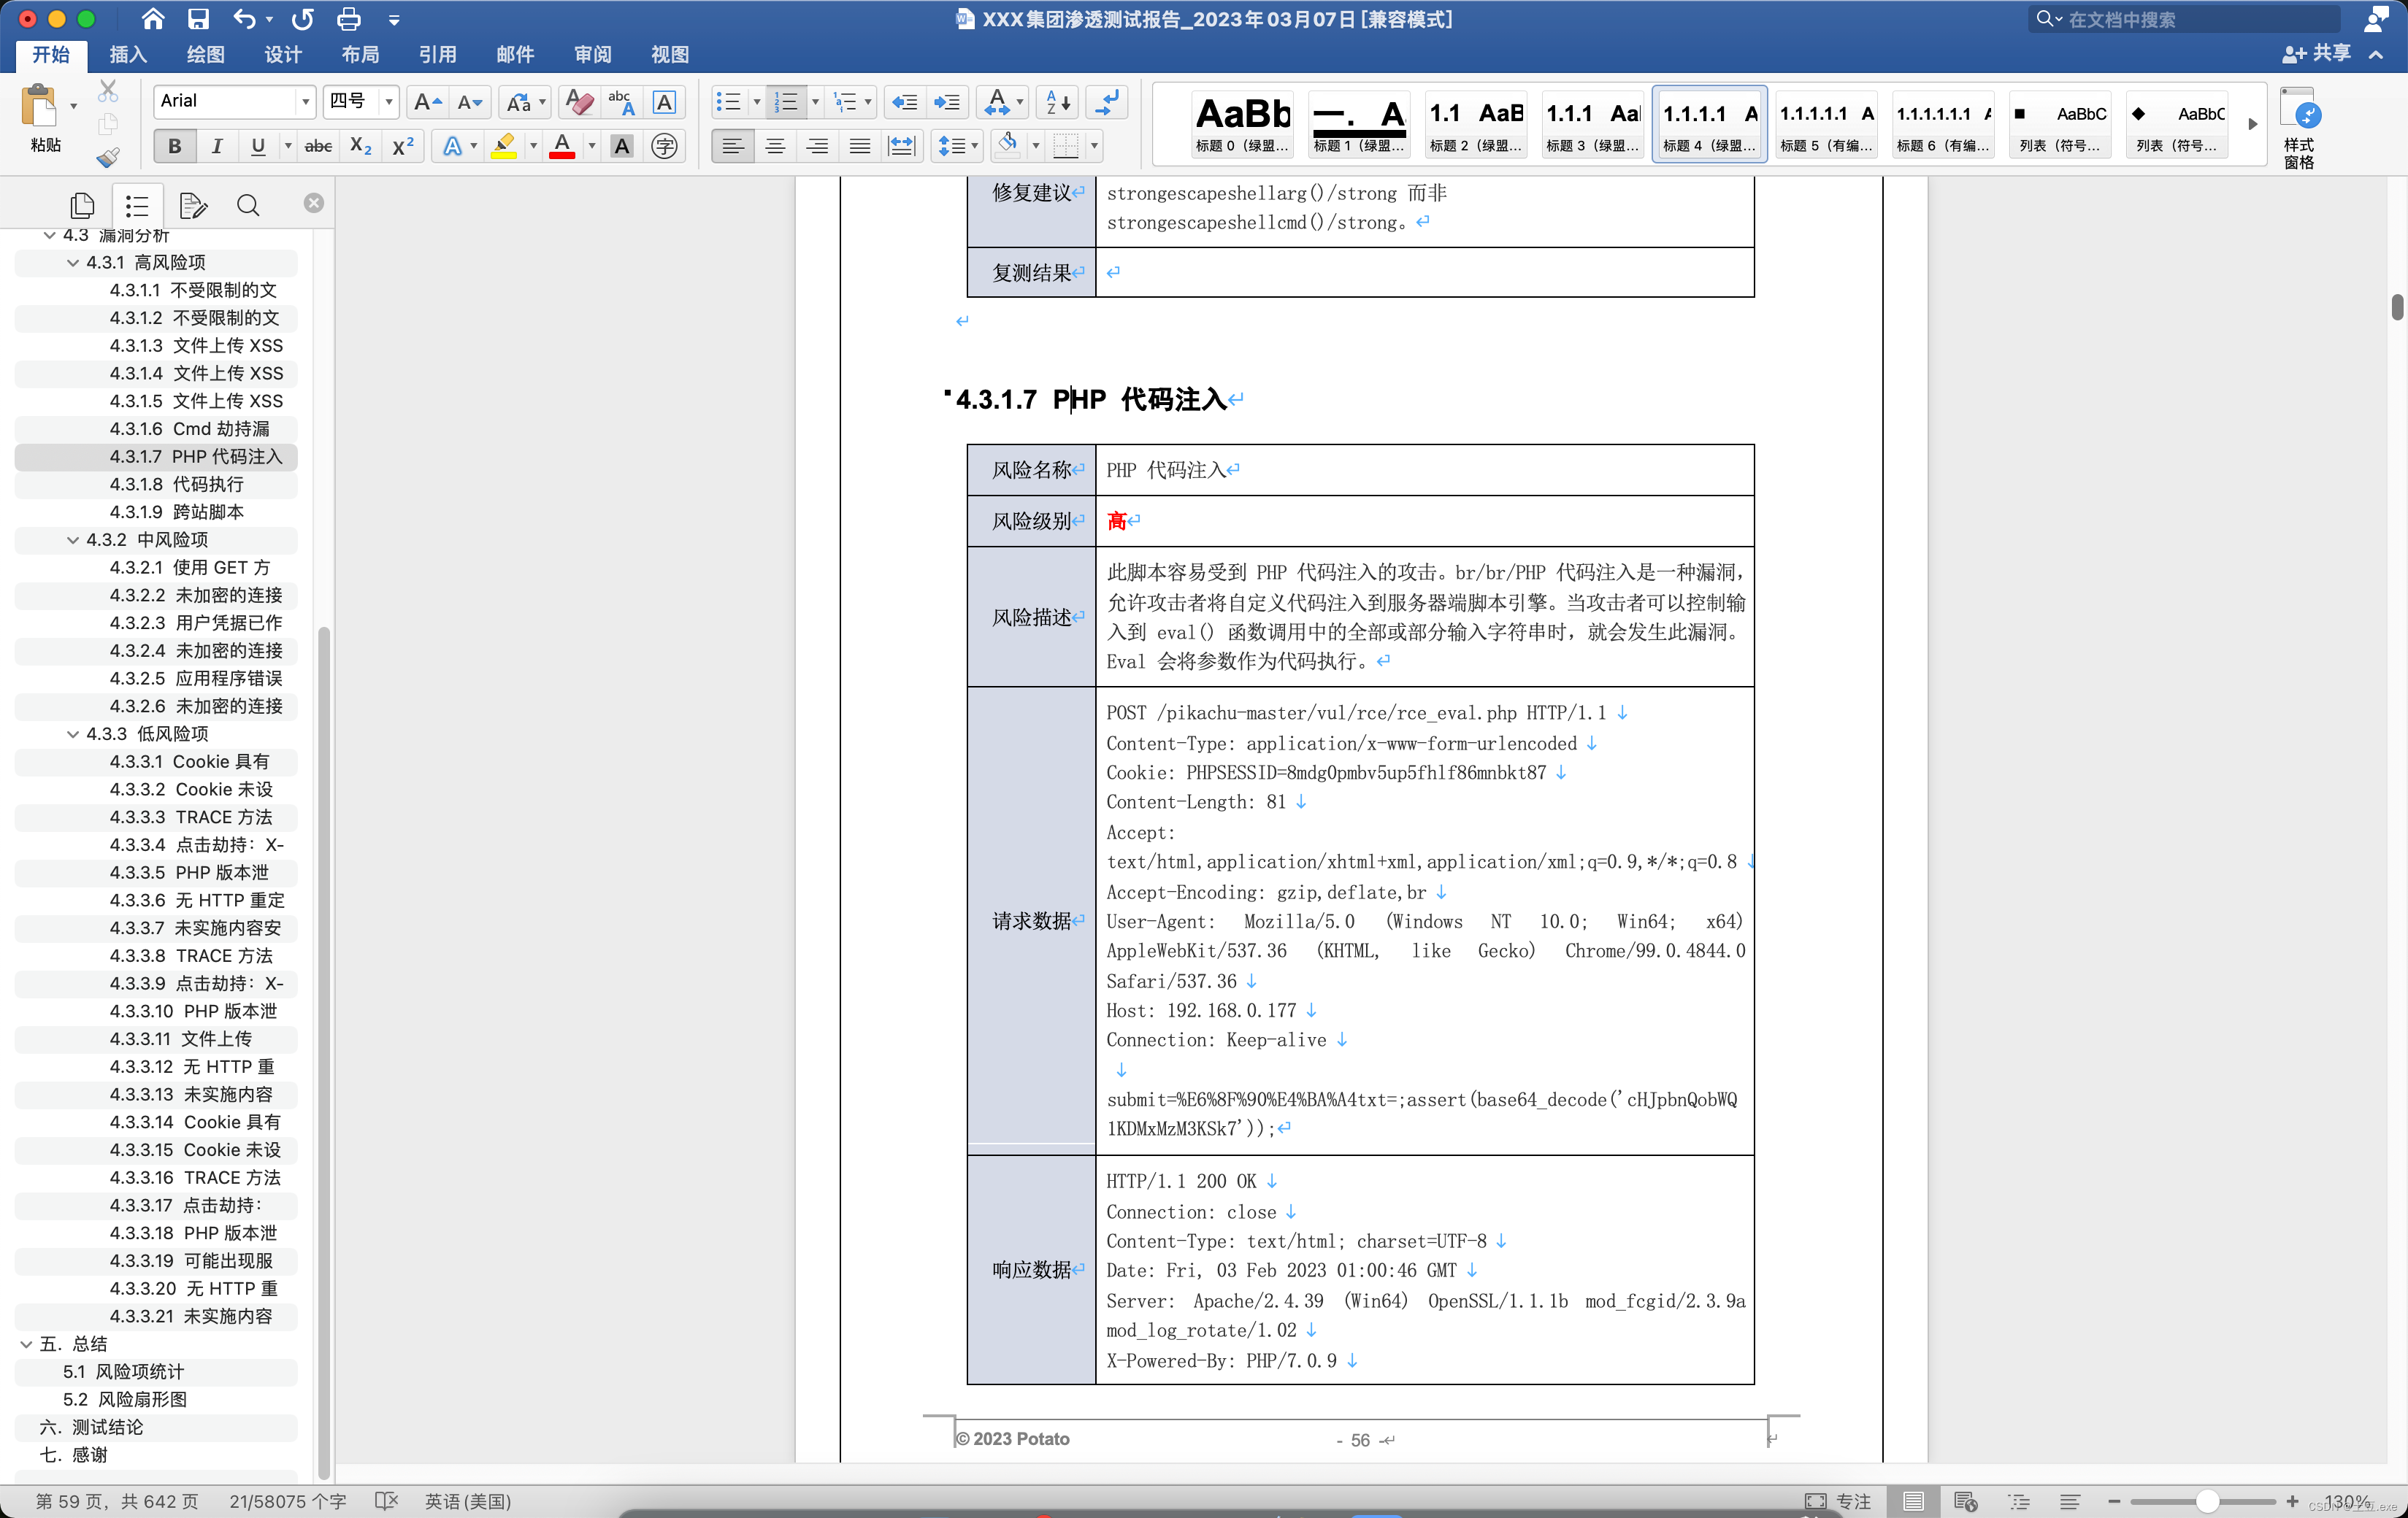Save the document with floppy icon
This screenshot has height=1518, width=2408.
198,19
